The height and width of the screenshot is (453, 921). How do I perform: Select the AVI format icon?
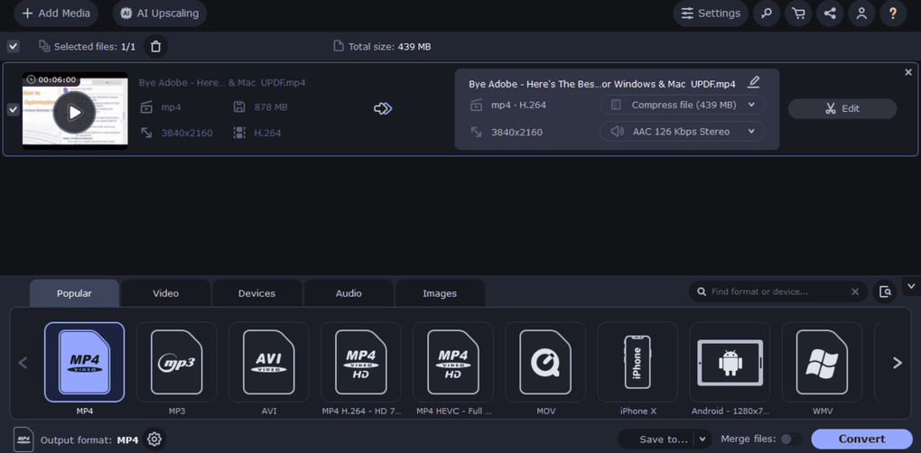point(269,362)
